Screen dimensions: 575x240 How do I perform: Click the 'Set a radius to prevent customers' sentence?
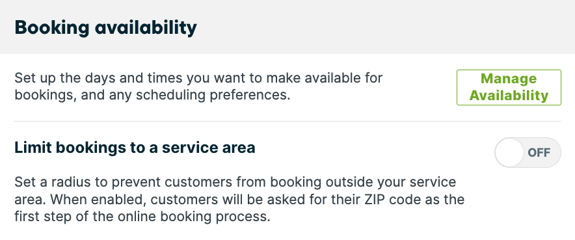click(x=123, y=182)
